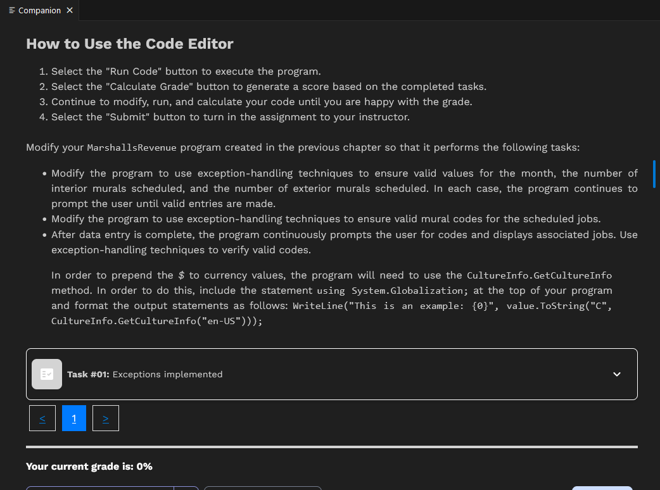Select page 1 in the pagination
Image resolution: width=660 pixels, height=490 pixels.
pyautogui.click(x=73, y=418)
